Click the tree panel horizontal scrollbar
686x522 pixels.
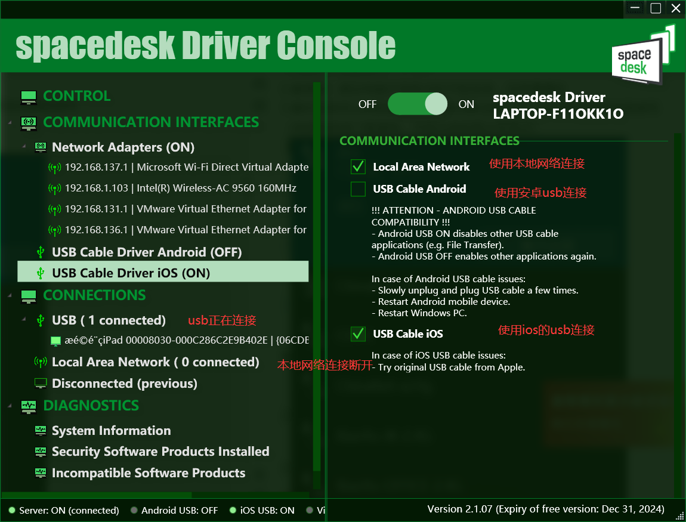pos(96,495)
